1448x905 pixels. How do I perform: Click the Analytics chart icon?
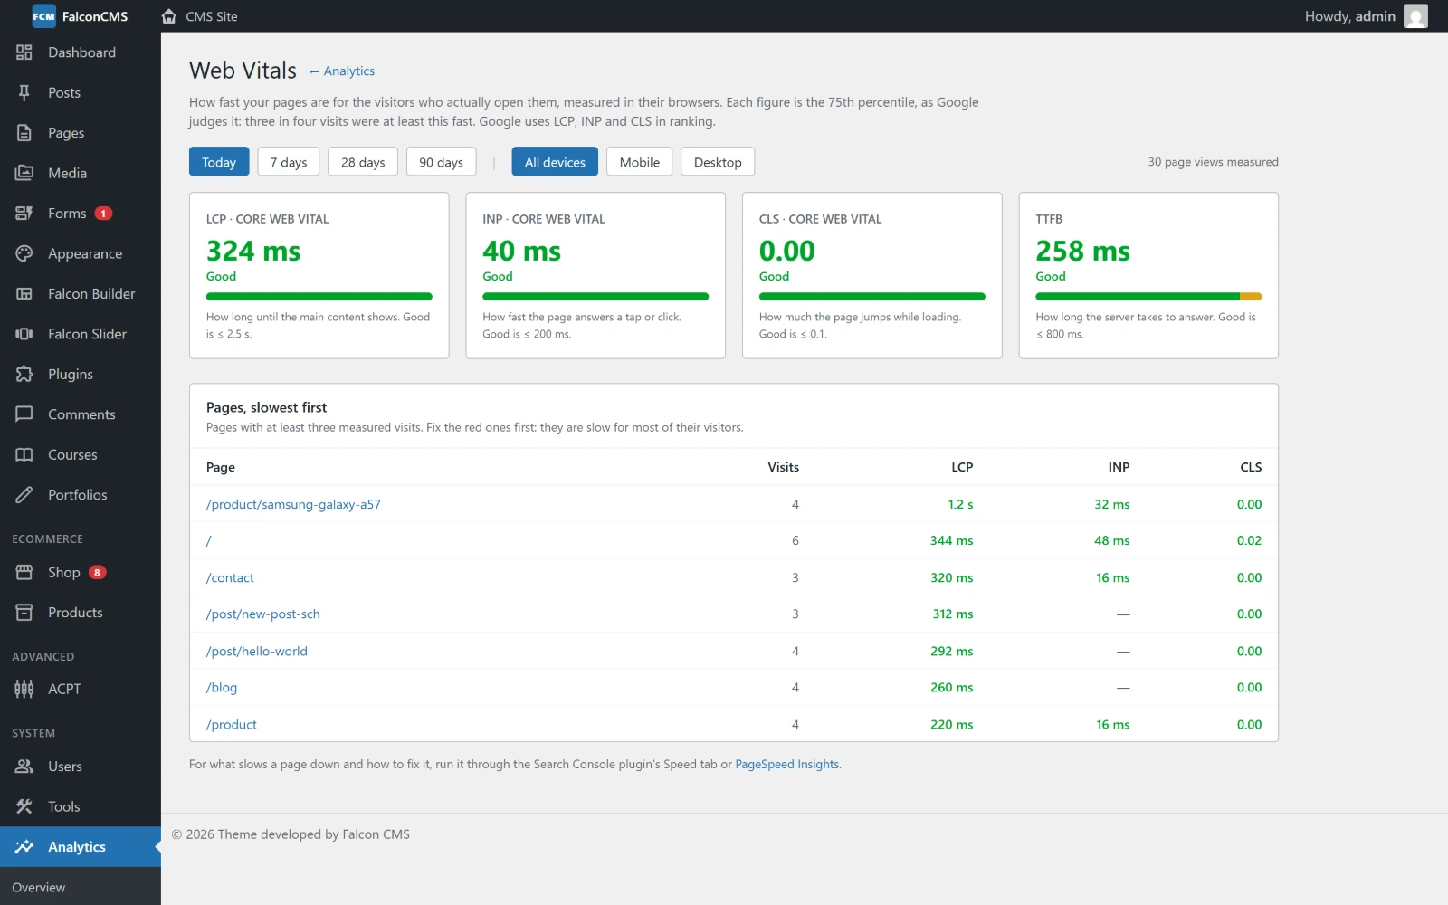tap(24, 847)
